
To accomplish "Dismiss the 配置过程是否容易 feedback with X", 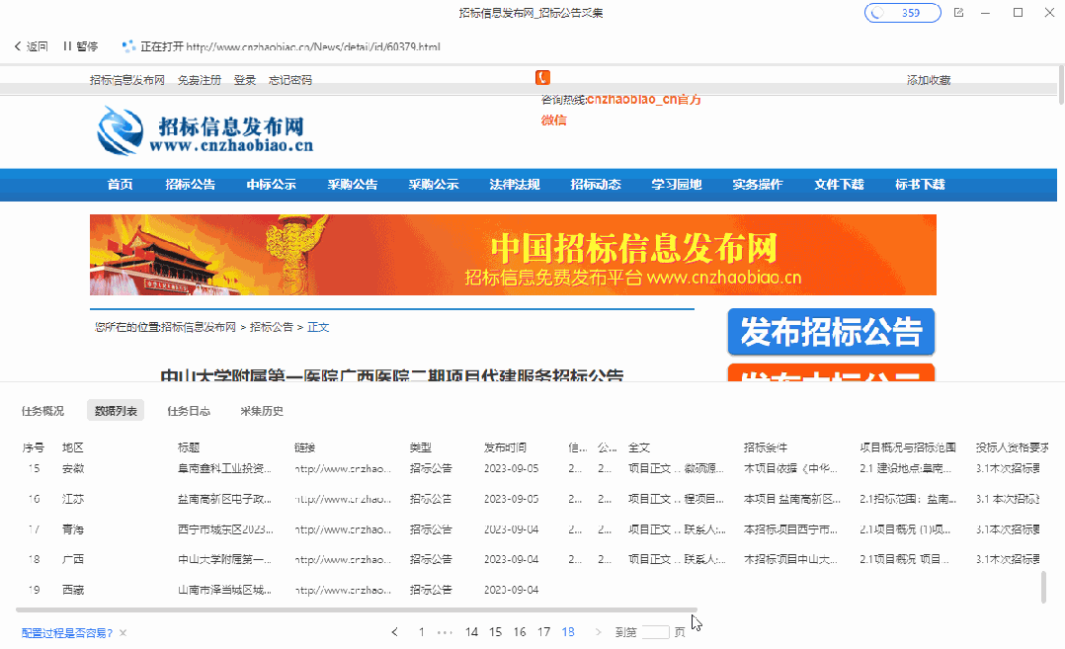I will point(123,630).
